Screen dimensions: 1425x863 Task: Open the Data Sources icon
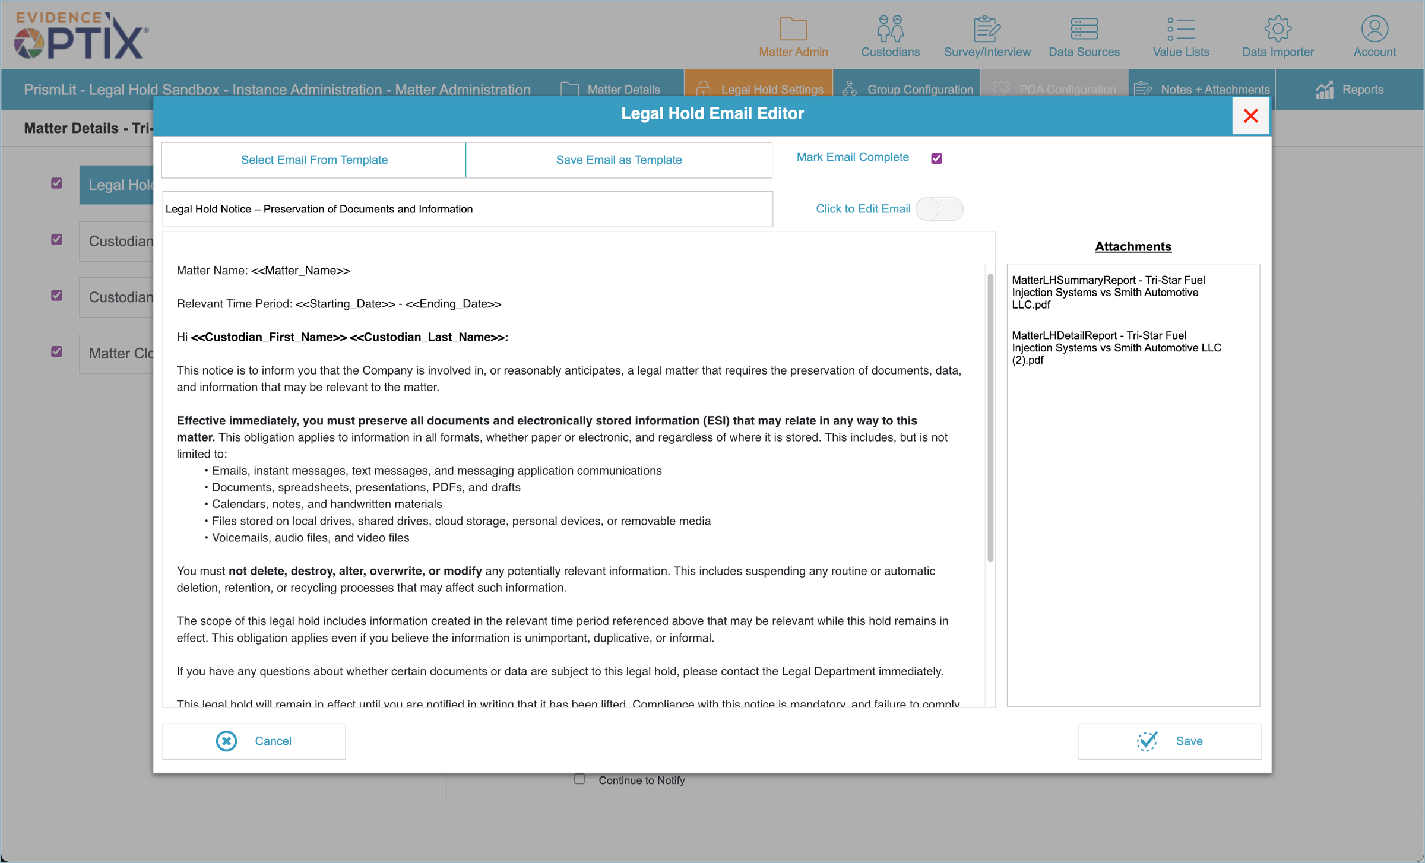(x=1084, y=28)
